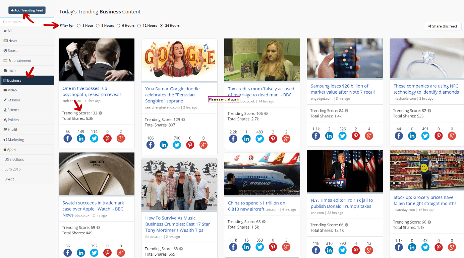The image size is (464, 258).
Task: Open Yma Sumac Google doodle article link
Action: pos(172,95)
